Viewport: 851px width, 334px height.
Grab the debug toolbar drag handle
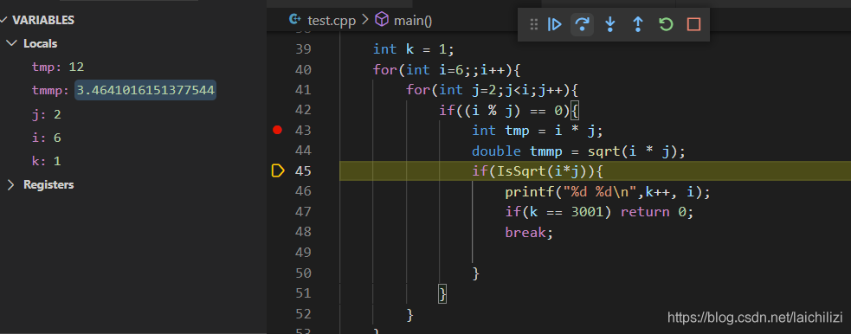[x=533, y=24]
